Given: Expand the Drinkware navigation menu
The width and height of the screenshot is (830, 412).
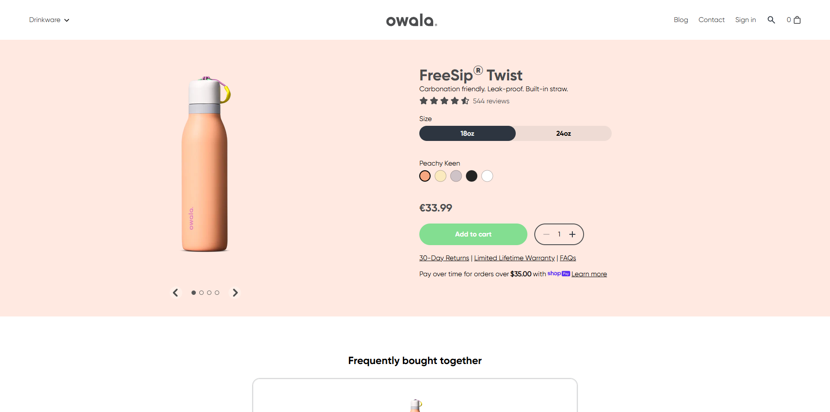Looking at the screenshot, I should pos(45,20).
